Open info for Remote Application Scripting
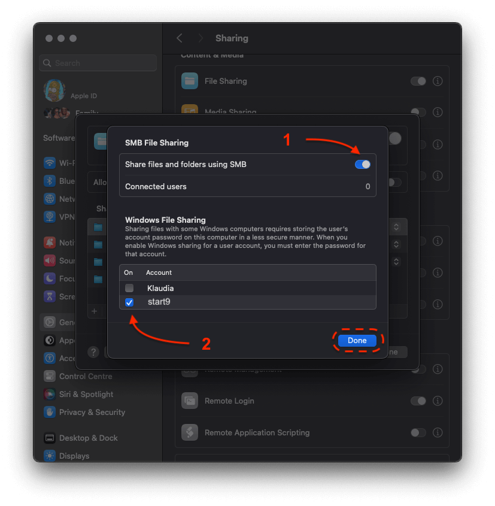The height and width of the screenshot is (506, 495). (x=438, y=432)
